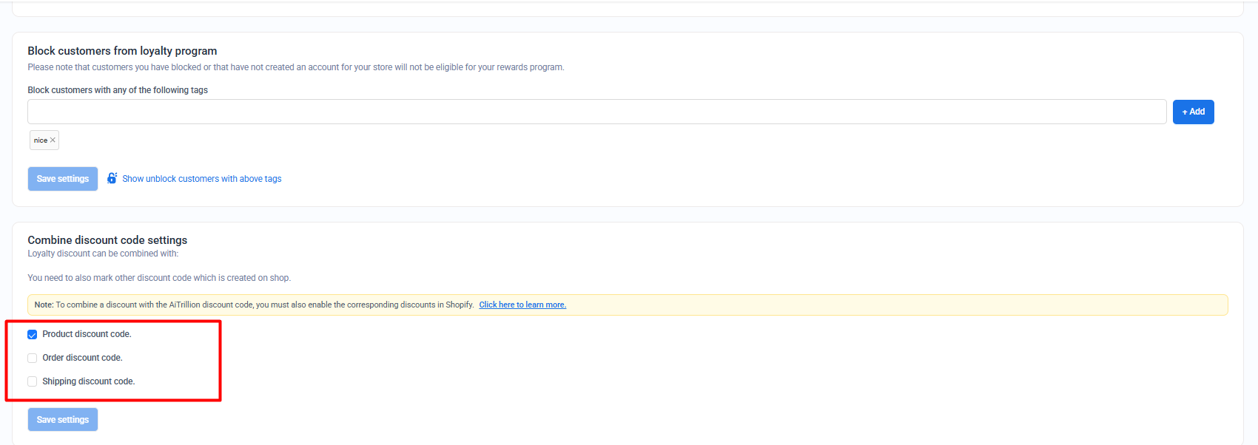
Task: Click the Loyalty discount can be combined text
Action: click(103, 254)
